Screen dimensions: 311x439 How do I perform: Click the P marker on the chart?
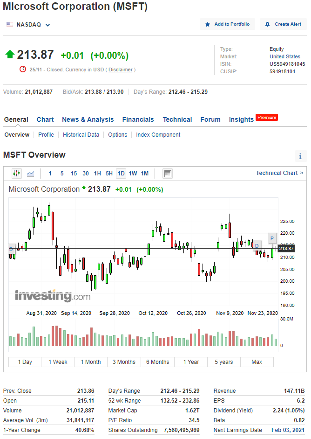[x=272, y=238]
